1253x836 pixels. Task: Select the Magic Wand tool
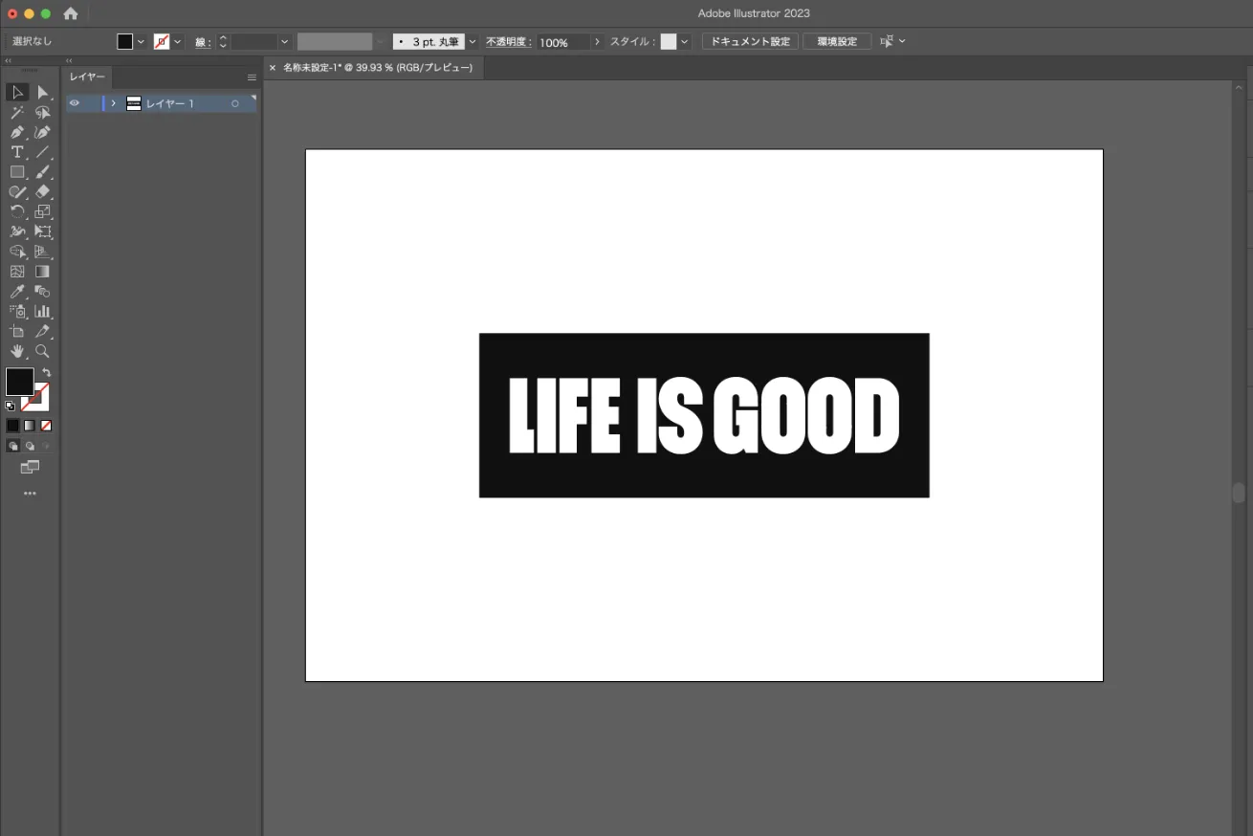pos(17,113)
